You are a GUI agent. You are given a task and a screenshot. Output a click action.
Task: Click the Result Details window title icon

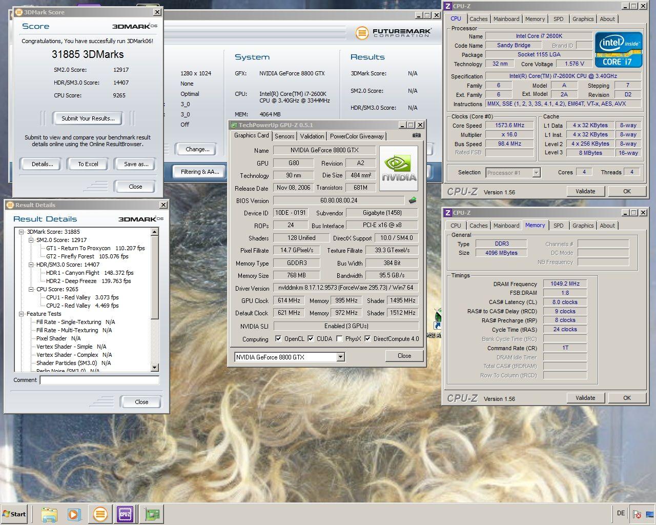(x=10, y=205)
